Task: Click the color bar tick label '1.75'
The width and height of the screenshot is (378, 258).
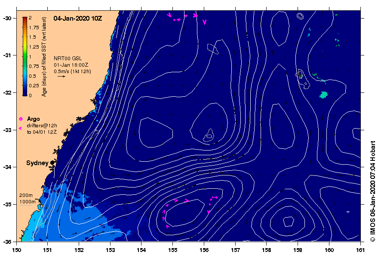Action: coord(34,28)
